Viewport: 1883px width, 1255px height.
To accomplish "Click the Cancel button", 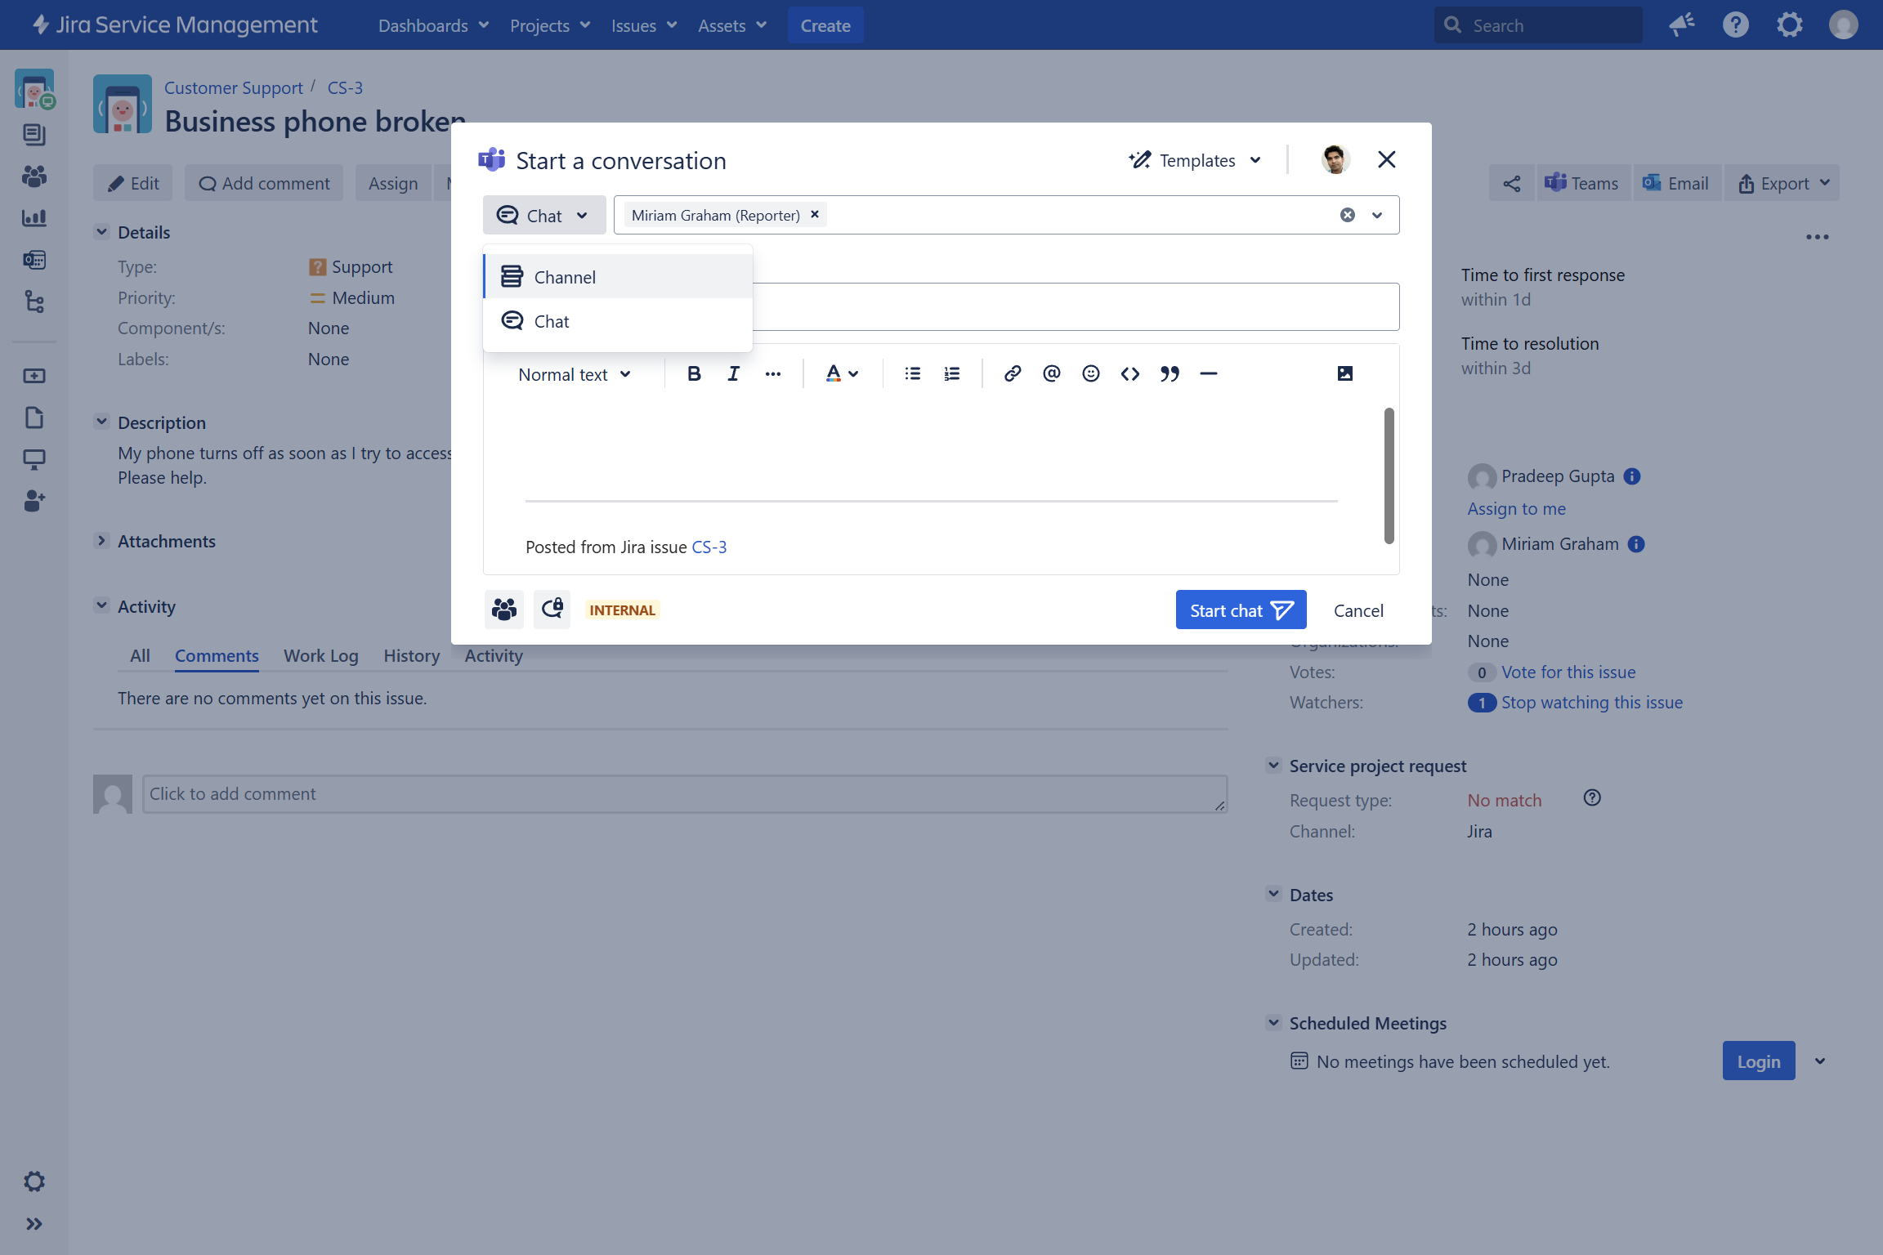I will tap(1357, 610).
